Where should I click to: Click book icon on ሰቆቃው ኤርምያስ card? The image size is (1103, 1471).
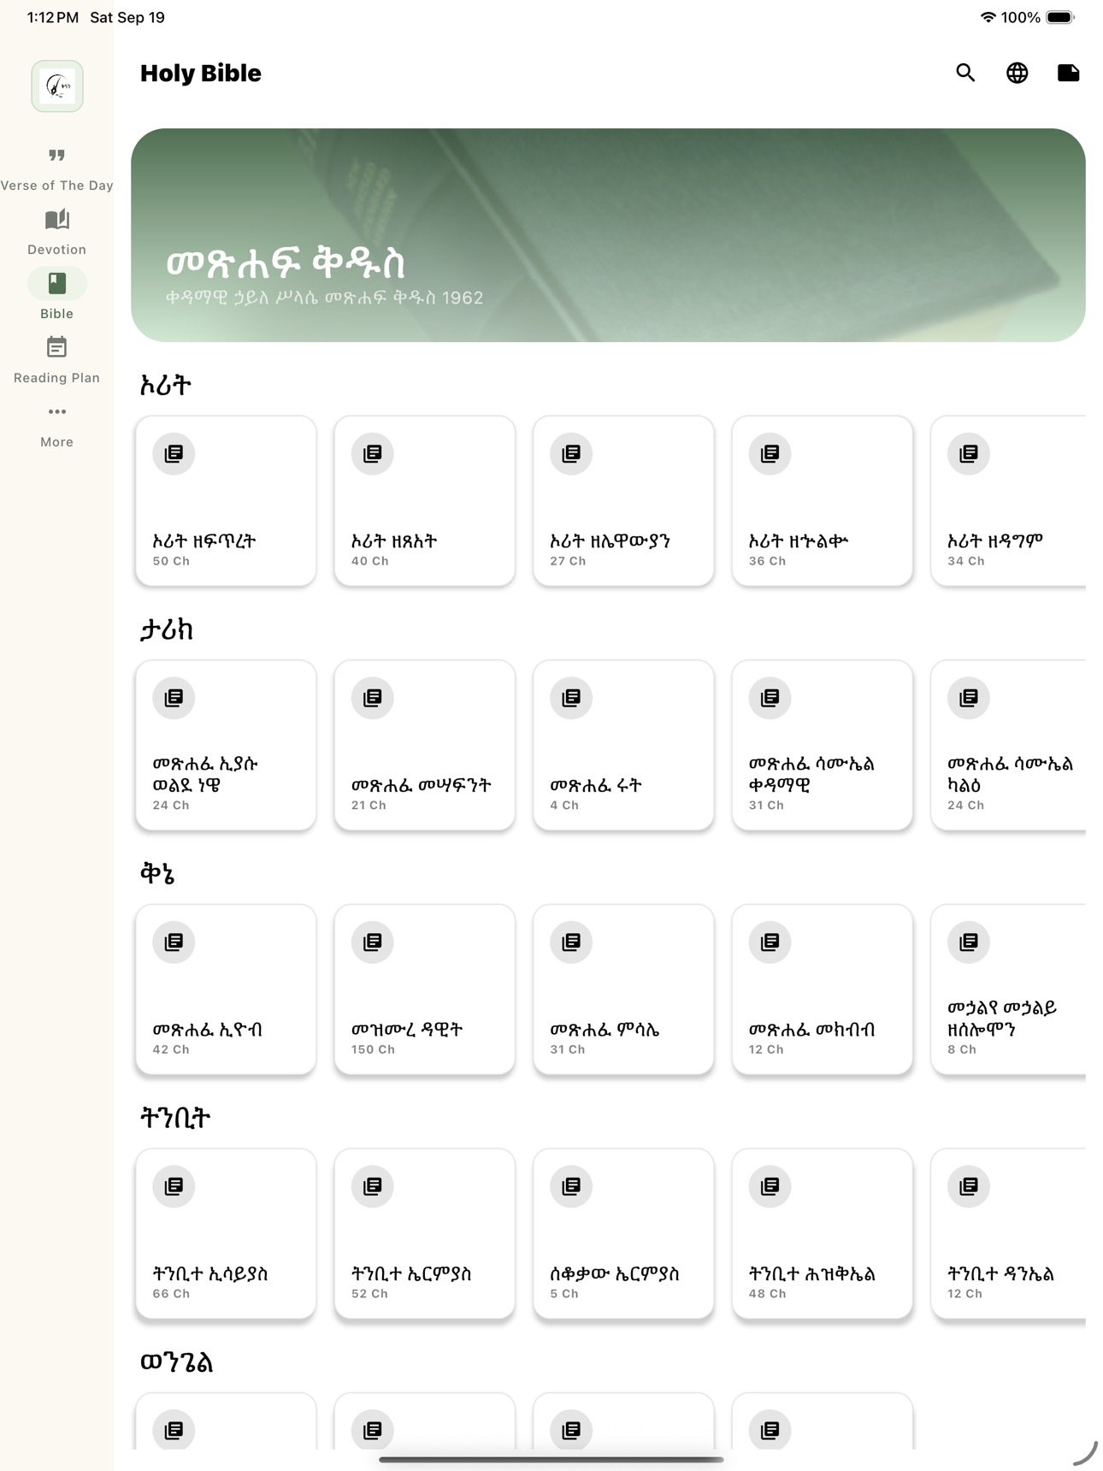tap(571, 1186)
